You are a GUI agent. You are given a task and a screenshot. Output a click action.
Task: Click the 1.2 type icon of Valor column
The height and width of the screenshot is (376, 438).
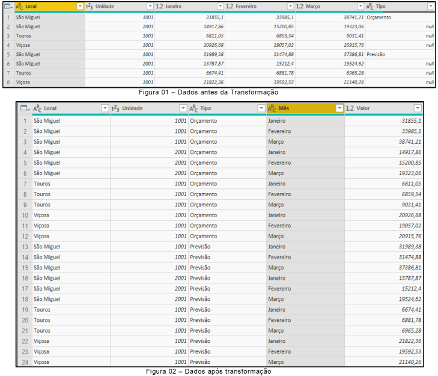pos(350,108)
